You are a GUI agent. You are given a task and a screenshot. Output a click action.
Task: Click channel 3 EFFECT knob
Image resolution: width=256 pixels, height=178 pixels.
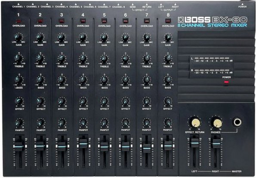[62, 101]
